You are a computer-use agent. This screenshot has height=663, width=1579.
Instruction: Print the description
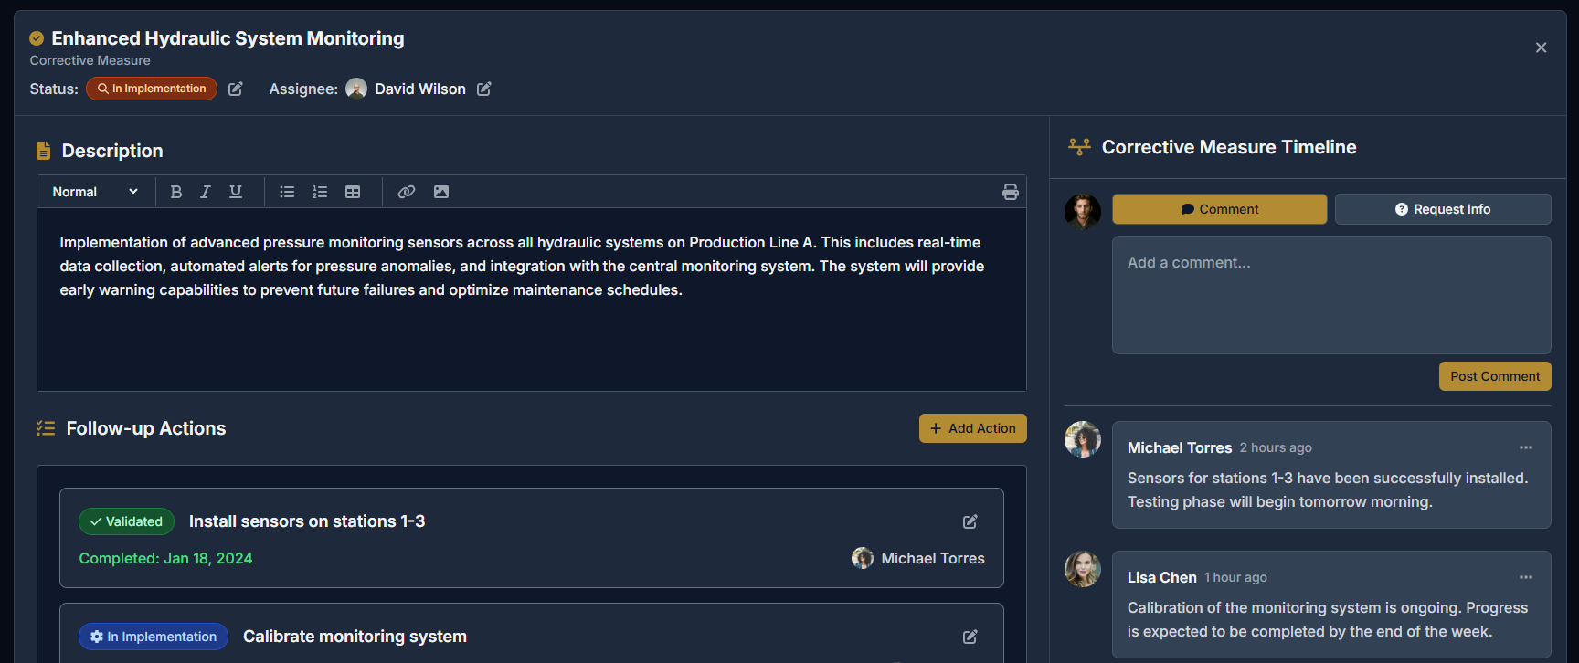1010,192
